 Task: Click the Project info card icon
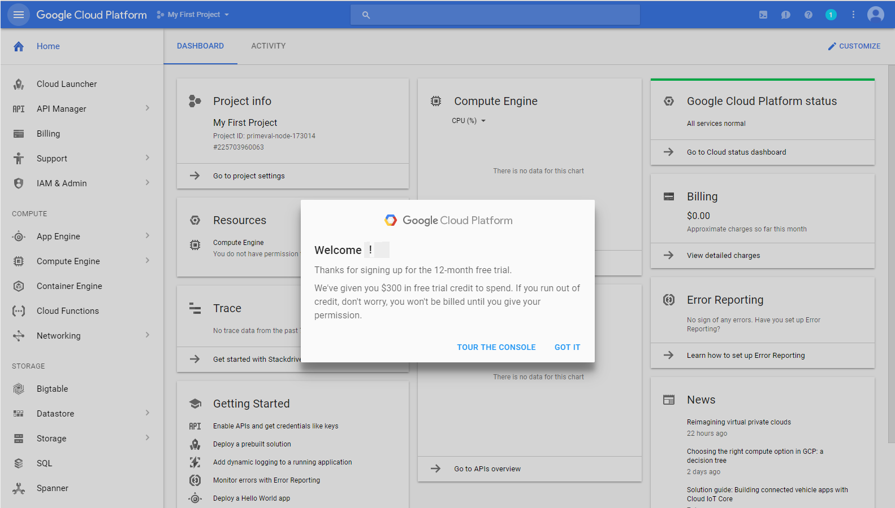195,101
